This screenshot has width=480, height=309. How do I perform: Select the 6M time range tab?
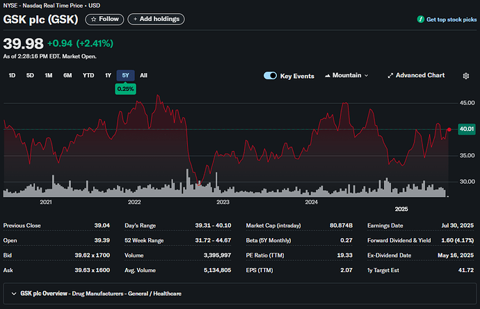click(x=67, y=75)
